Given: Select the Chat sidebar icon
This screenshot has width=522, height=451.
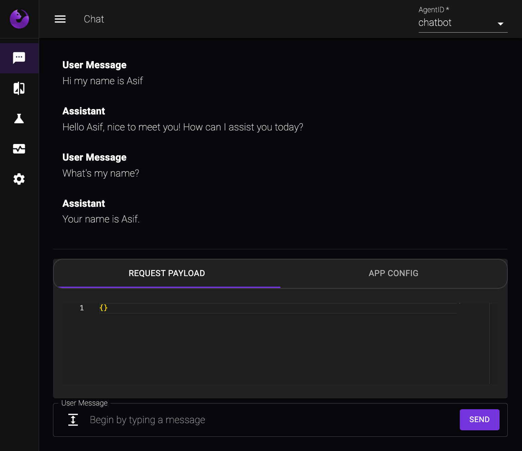Looking at the screenshot, I should tap(19, 58).
